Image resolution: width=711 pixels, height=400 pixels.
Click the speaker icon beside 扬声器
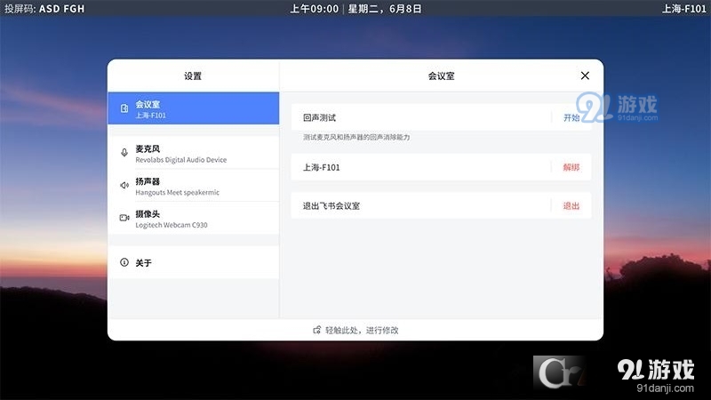[x=124, y=185]
